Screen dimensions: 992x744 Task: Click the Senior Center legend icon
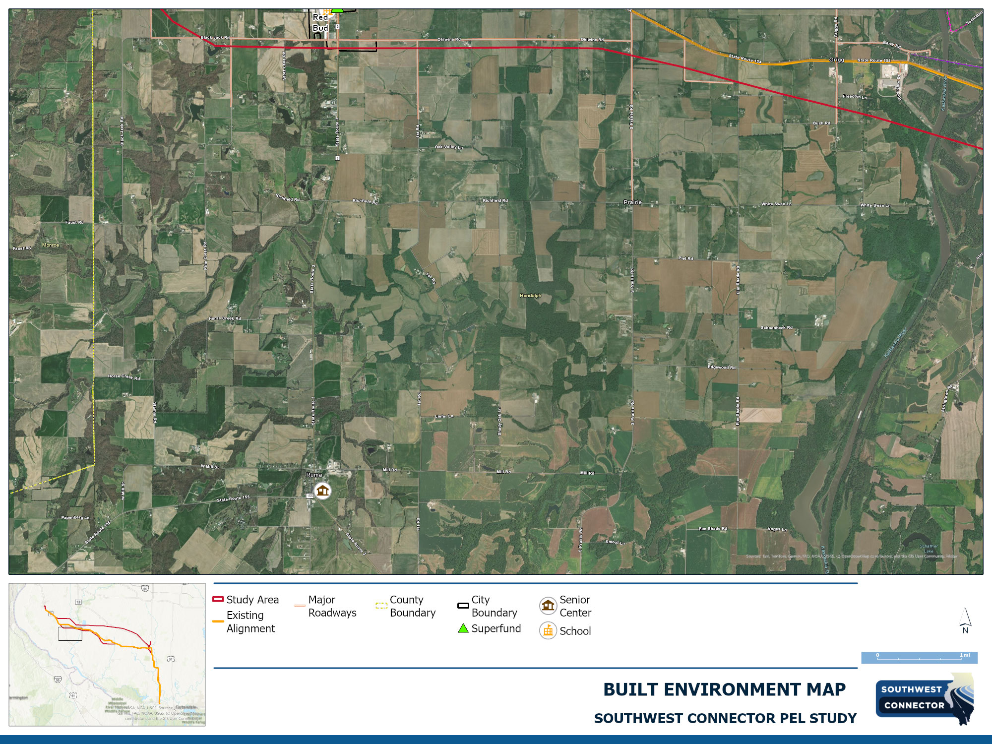point(548,606)
